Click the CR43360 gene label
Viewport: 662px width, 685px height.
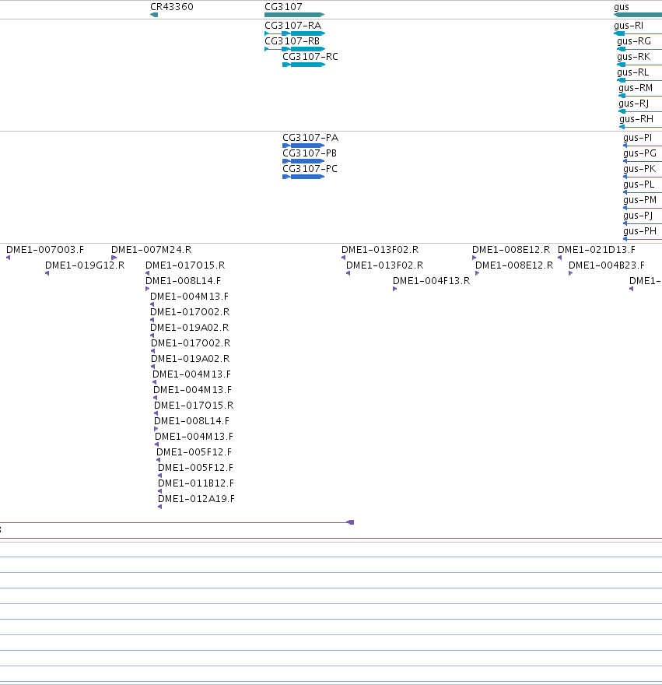172,7
